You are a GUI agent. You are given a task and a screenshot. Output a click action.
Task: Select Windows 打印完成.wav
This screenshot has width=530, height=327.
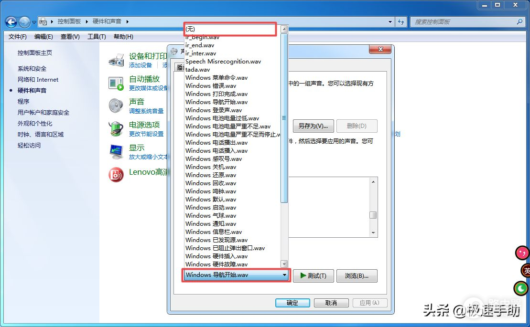pos(233,94)
